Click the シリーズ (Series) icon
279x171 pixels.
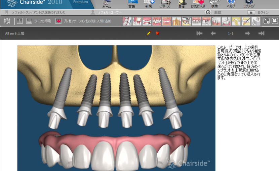pos(165,4)
